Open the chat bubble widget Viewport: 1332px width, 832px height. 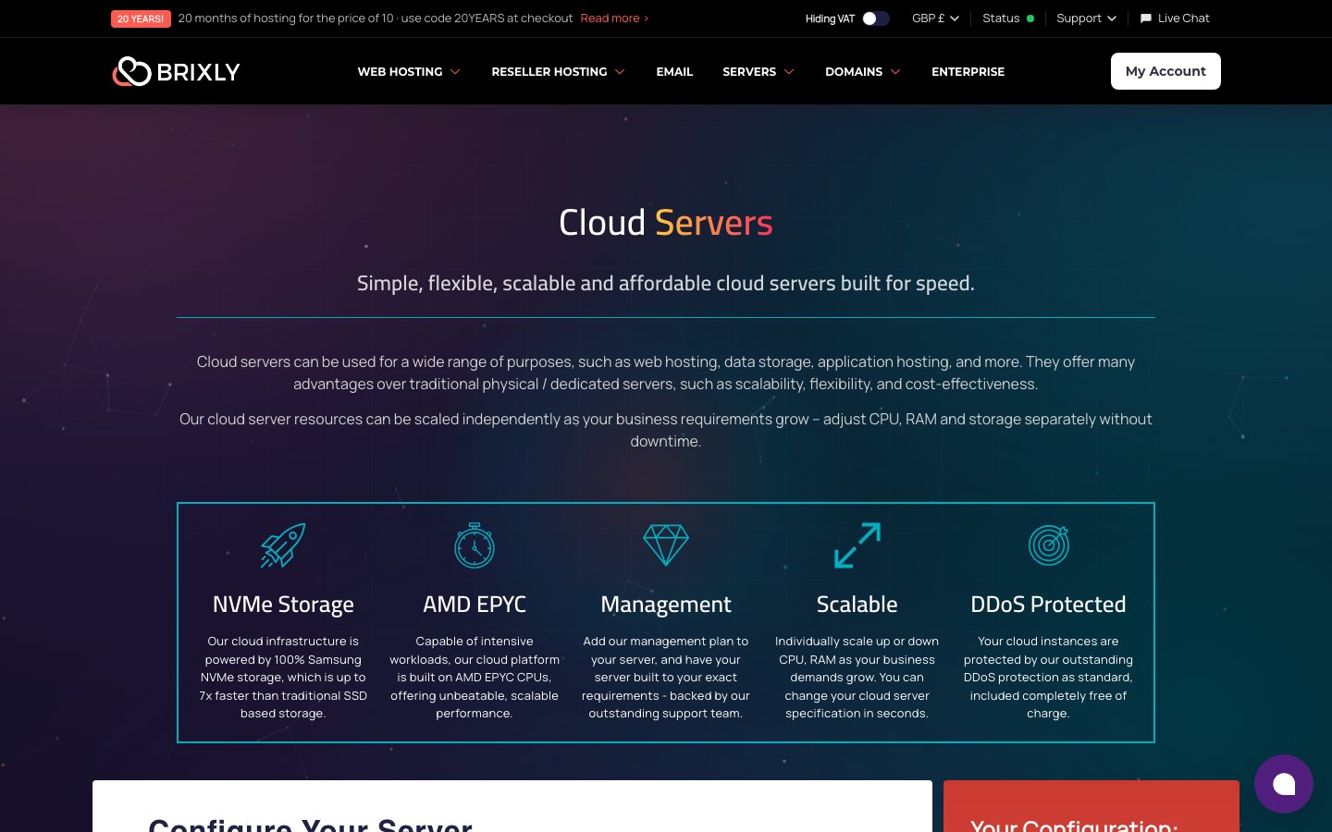click(1283, 784)
